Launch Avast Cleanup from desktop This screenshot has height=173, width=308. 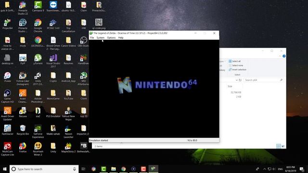click(23, 96)
